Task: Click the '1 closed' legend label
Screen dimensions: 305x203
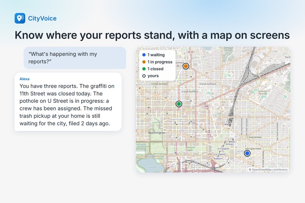Action: [156, 69]
